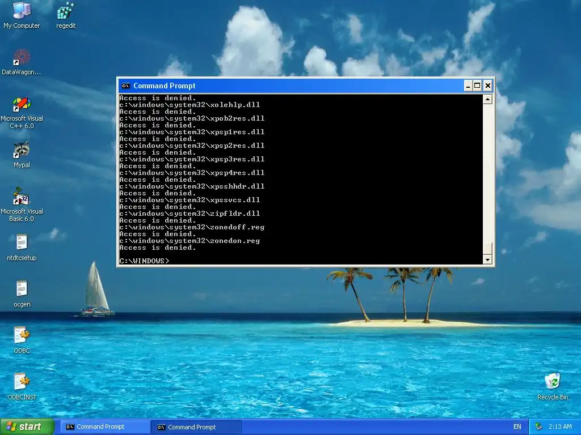Switch to first Command Prompt taskbar button
This screenshot has width=581, height=435.
[105, 427]
